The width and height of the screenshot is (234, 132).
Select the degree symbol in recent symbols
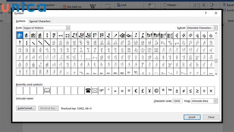pos(109,91)
